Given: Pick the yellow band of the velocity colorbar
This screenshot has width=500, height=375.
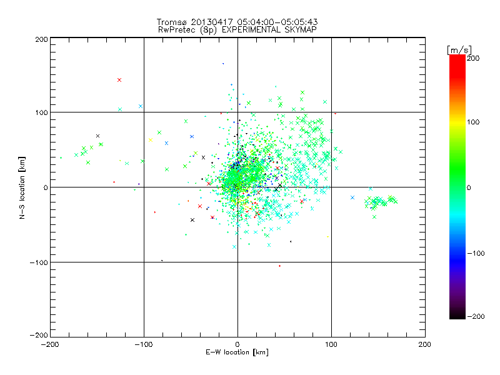Looking at the screenshot, I should [457, 122].
